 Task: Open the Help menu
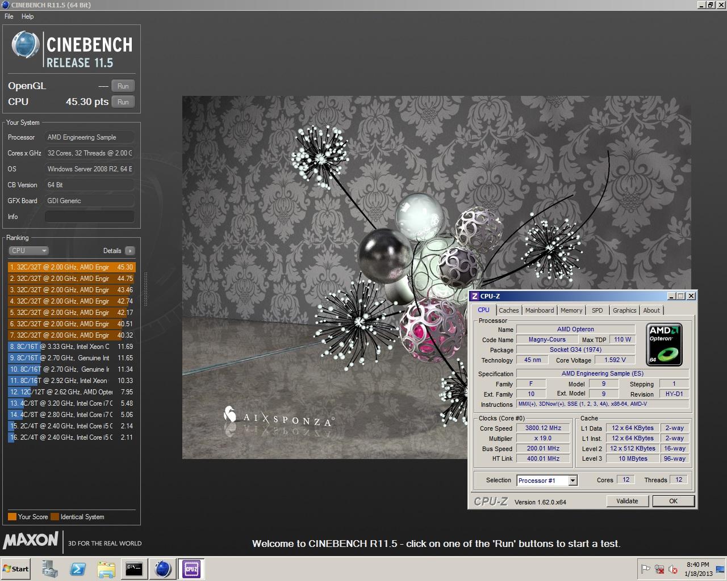point(28,16)
